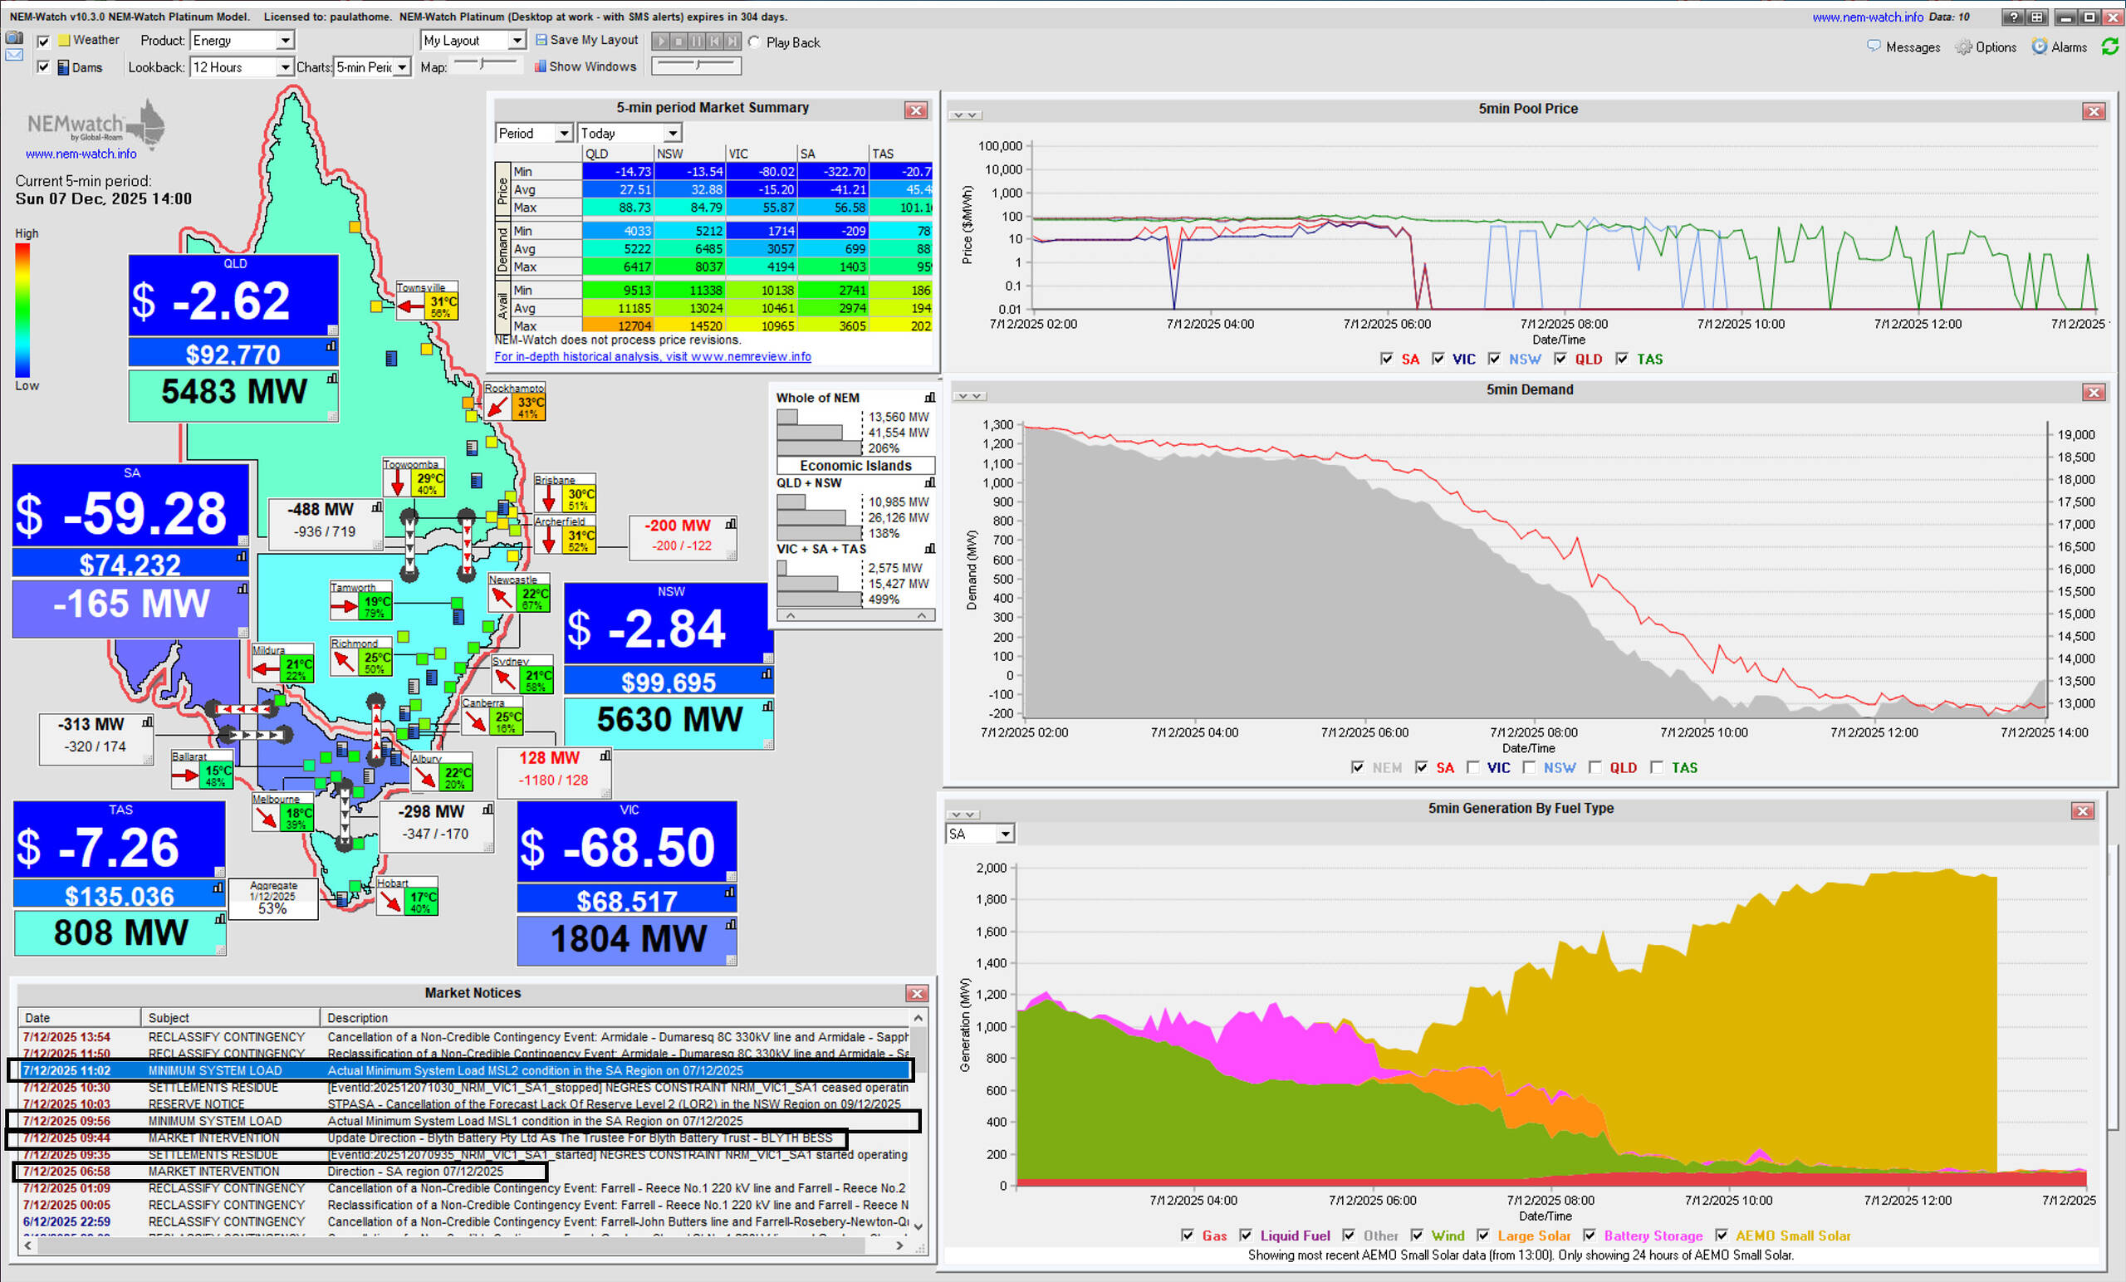Uncheck the Weather checkbox
The height and width of the screenshot is (1282, 2126).
pyautogui.click(x=43, y=41)
